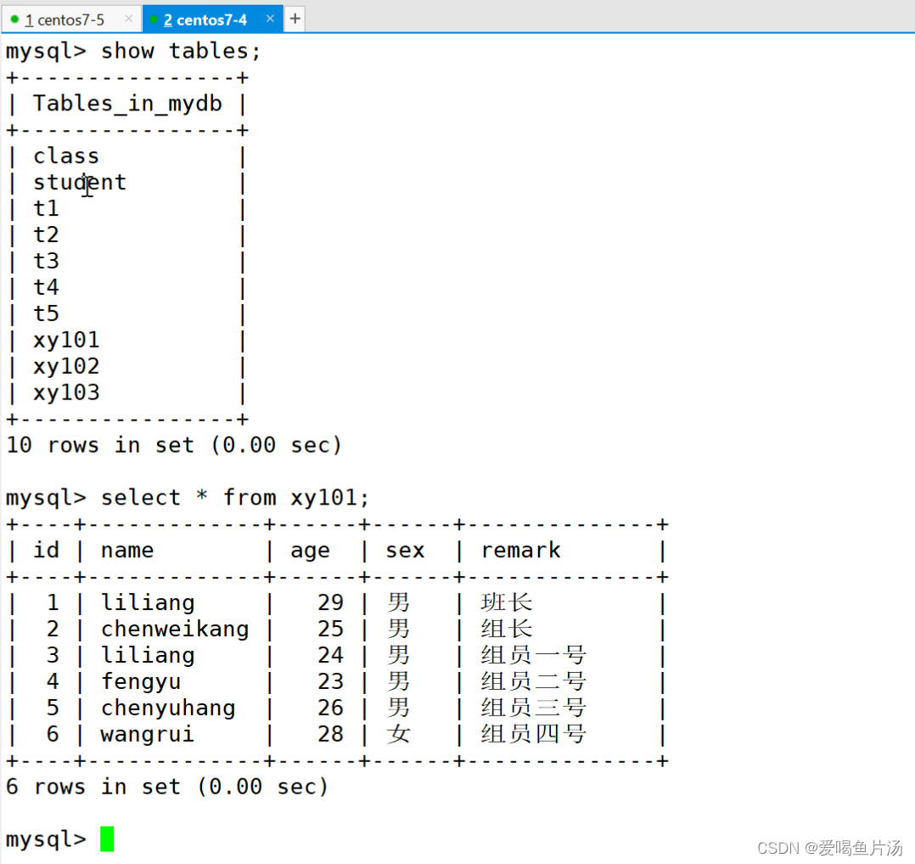The image size is (915, 864).
Task: Click the remark '组长'
Action: click(507, 630)
